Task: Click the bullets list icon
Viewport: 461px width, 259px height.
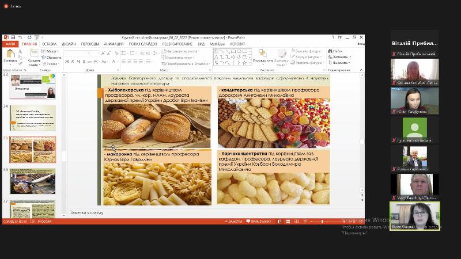Action: [124, 53]
